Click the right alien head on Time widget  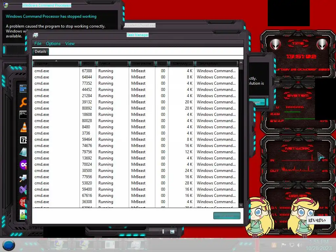coord(322,45)
